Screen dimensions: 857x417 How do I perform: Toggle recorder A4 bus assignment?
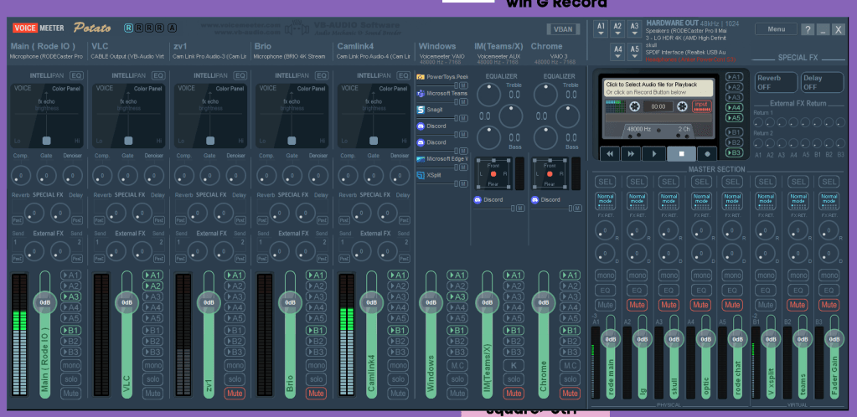pos(735,108)
